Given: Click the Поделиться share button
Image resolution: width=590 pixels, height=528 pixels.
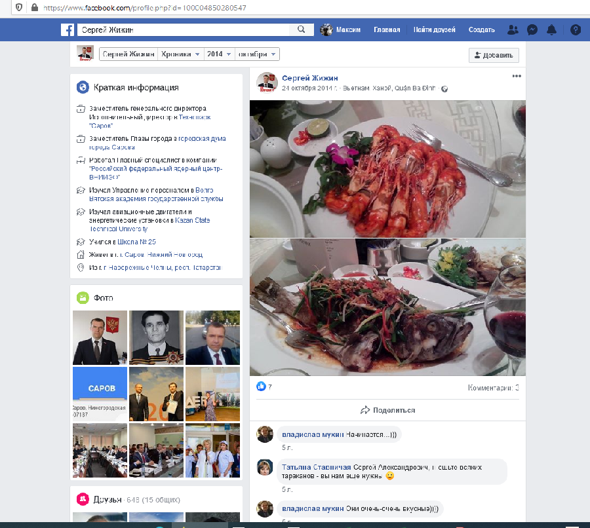Looking at the screenshot, I should [x=387, y=410].
